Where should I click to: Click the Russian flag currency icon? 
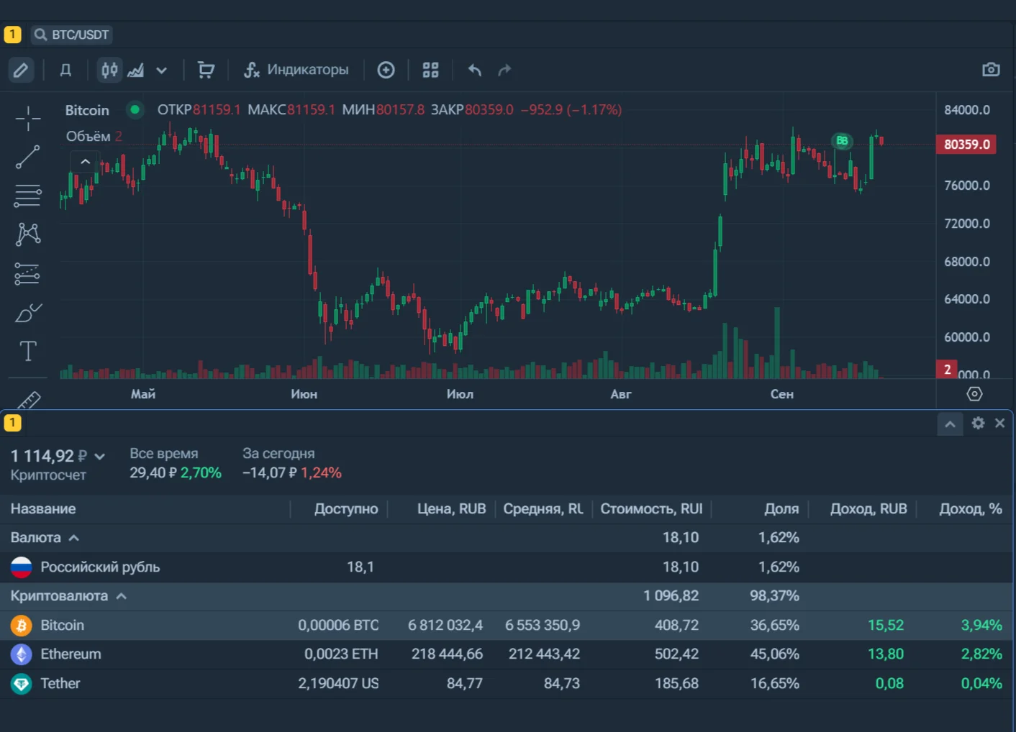22,567
